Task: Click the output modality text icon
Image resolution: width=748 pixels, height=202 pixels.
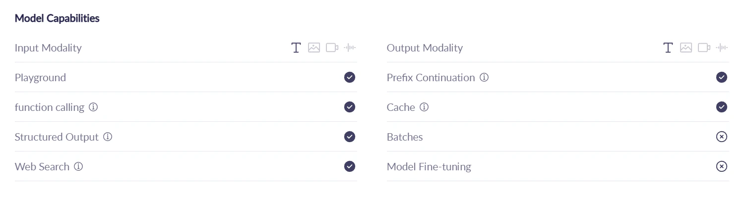Action: [668, 48]
